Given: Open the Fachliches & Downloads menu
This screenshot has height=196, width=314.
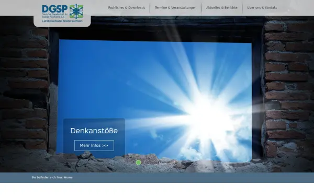Looking at the screenshot, I should [127, 8].
